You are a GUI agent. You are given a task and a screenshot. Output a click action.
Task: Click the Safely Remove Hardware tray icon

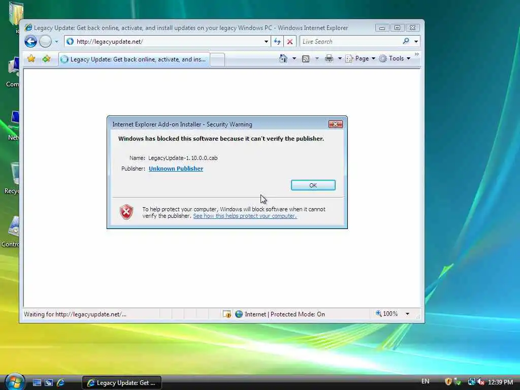coord(458,382)
